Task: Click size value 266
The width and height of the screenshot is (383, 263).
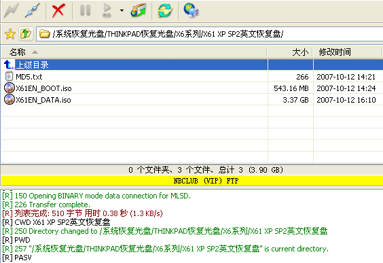Action: point(302,77)
